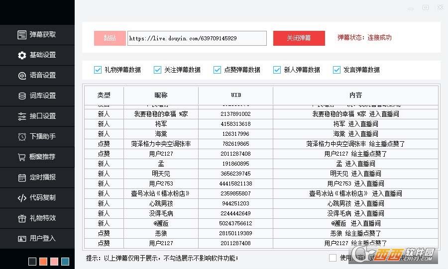Select nickname cell 恶狼

[161, 233]
